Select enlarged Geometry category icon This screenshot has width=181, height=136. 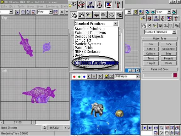[74, 15]
